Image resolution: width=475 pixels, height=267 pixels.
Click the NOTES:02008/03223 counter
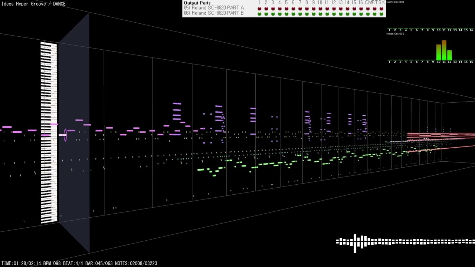(x=136, y=263)
